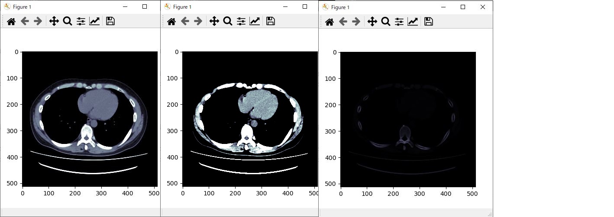Enable Pan cross-arrows tool in middle window
The height and width of the screenshot is (217, 614).
click(x=214, y=21)
